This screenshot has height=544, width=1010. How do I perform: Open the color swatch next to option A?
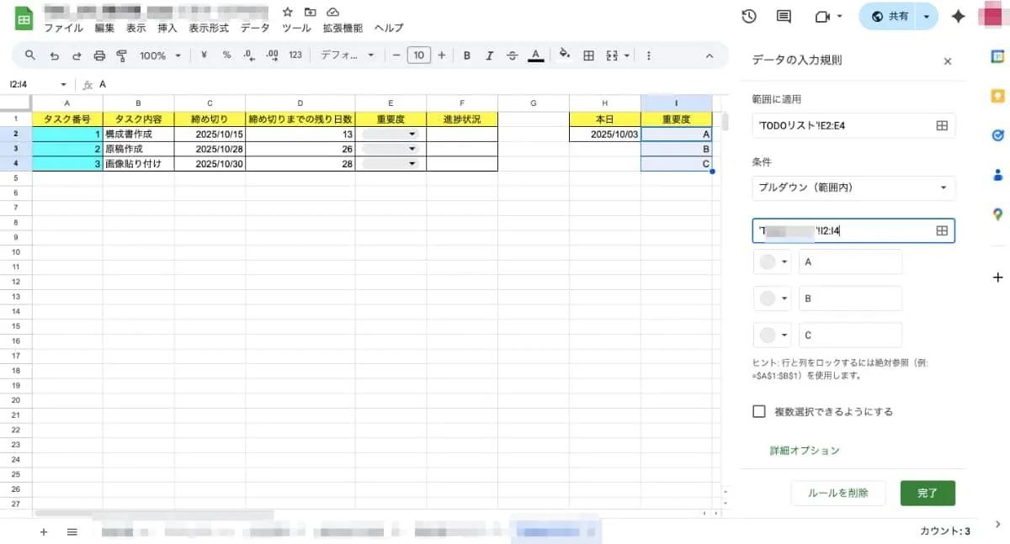[x=772, y=261]
